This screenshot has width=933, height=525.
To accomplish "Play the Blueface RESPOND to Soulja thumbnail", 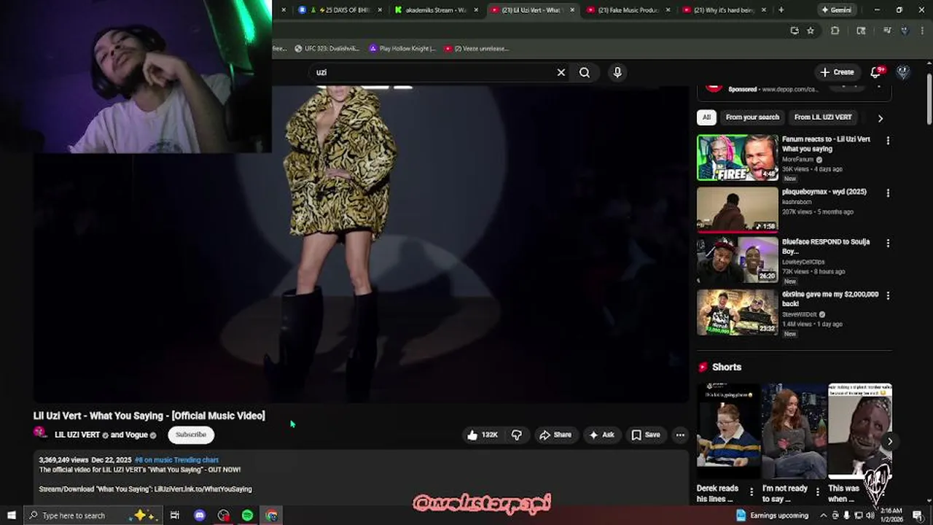I will pyautogui.click(x=737, y=260).
